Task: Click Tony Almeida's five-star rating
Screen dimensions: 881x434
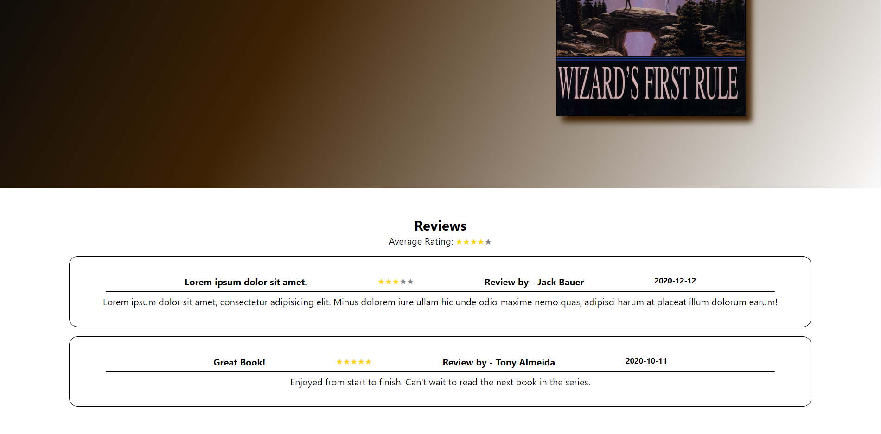Action: click(x=354, y=362)
